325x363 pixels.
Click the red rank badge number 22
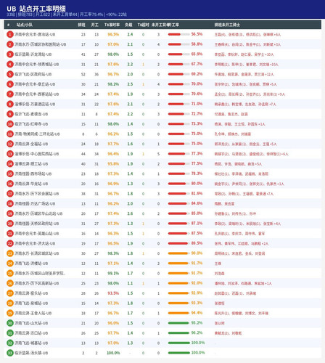10,243
